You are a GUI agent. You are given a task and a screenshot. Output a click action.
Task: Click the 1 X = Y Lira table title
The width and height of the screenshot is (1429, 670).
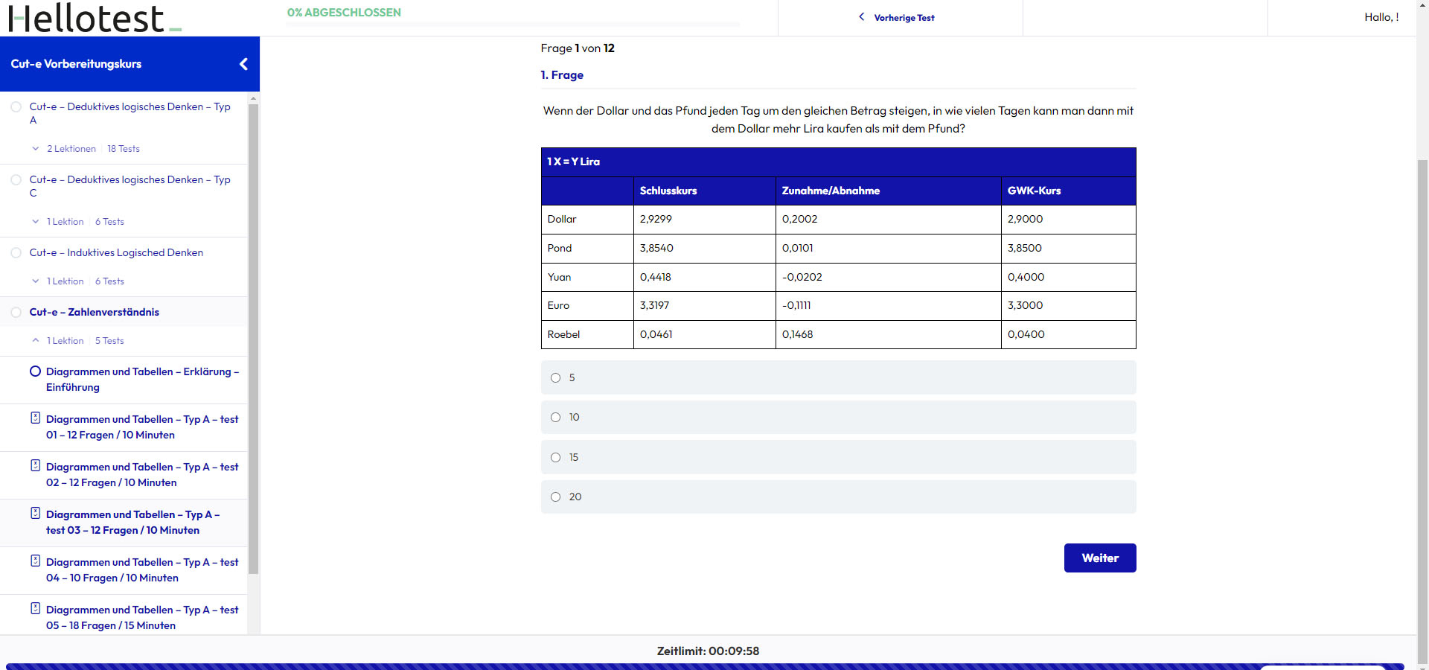pos(573,162)
